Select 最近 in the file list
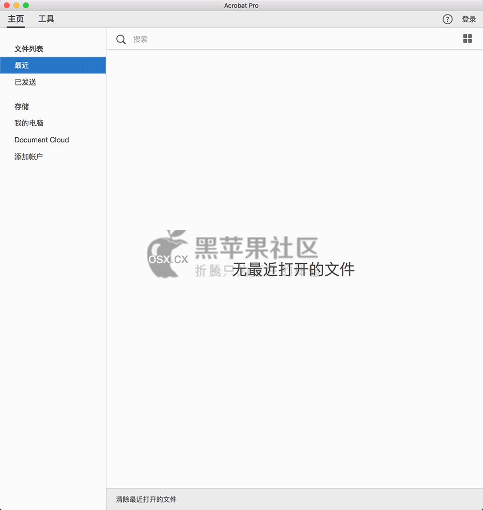 coord(53,65)
